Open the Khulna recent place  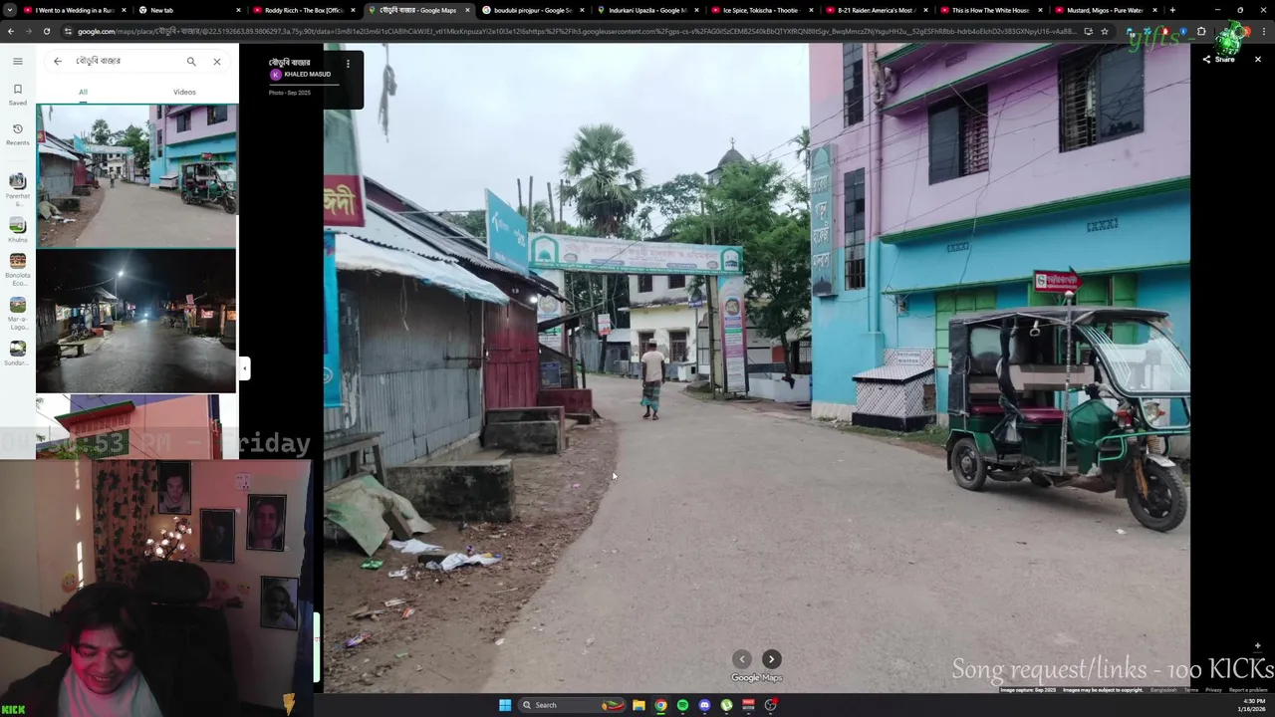point(17,230)
